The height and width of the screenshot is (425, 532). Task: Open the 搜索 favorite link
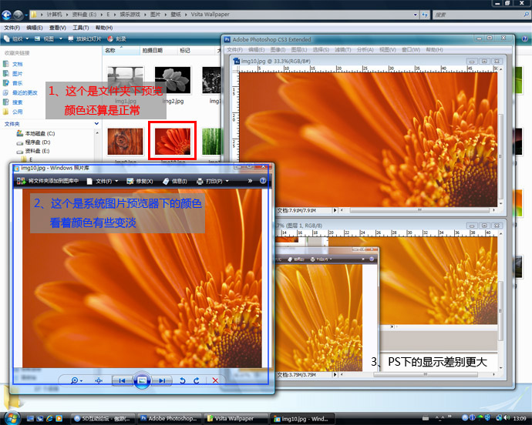(x=13, y=102)
